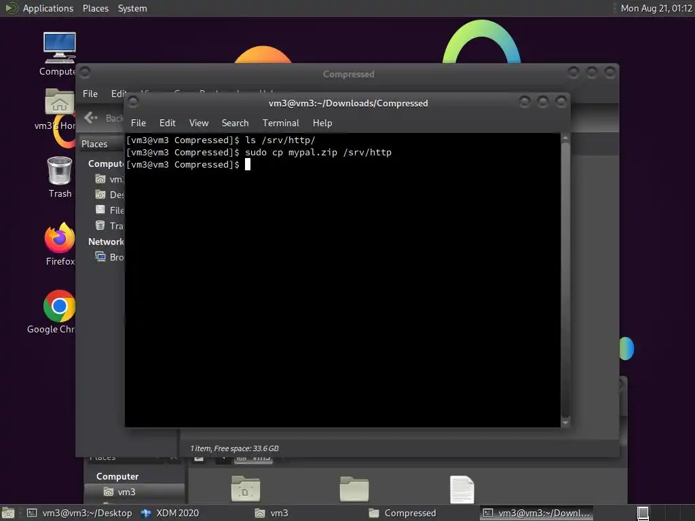This screenshot has width=695, height=521.
Task: Click the terminal prompt input area at the cursor
Action: point(248,165)
